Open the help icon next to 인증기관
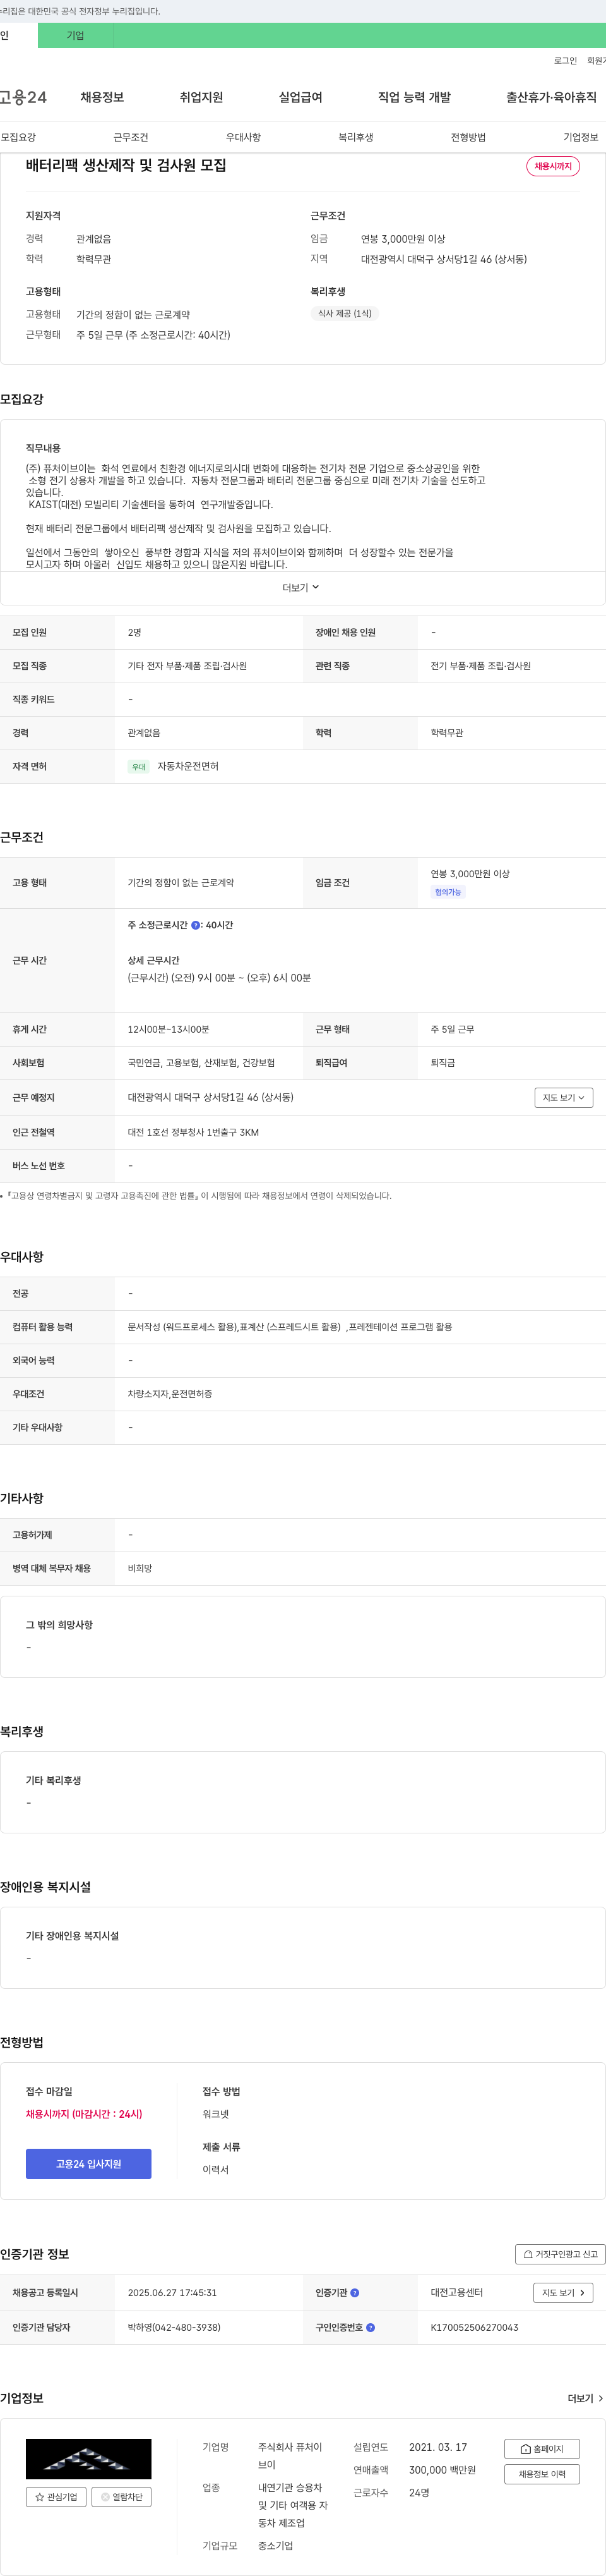 coord(354,2293)
